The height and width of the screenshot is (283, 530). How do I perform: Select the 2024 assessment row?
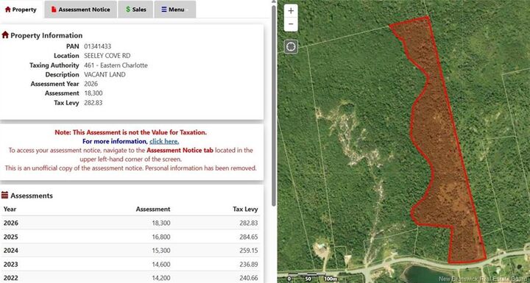tap(131, 251)
